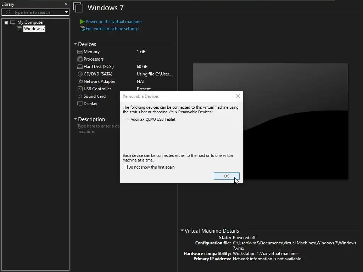The image size is (363, 272).
Task: Select the CD/DVD (SATA) disc icon
Action: tap(80, 74)
